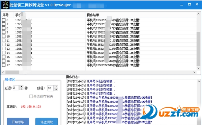Click the horizontal scrollbar thumb
The image size is (202, 125).
12,72
